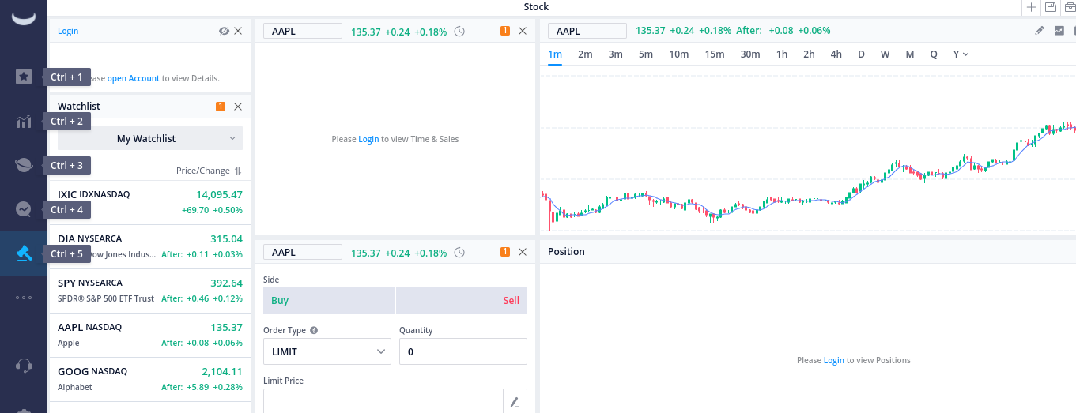This screenshot has width=1076, height=413.
Task: Open the Watchlists star sidebar icon
Action: point(24,77)
